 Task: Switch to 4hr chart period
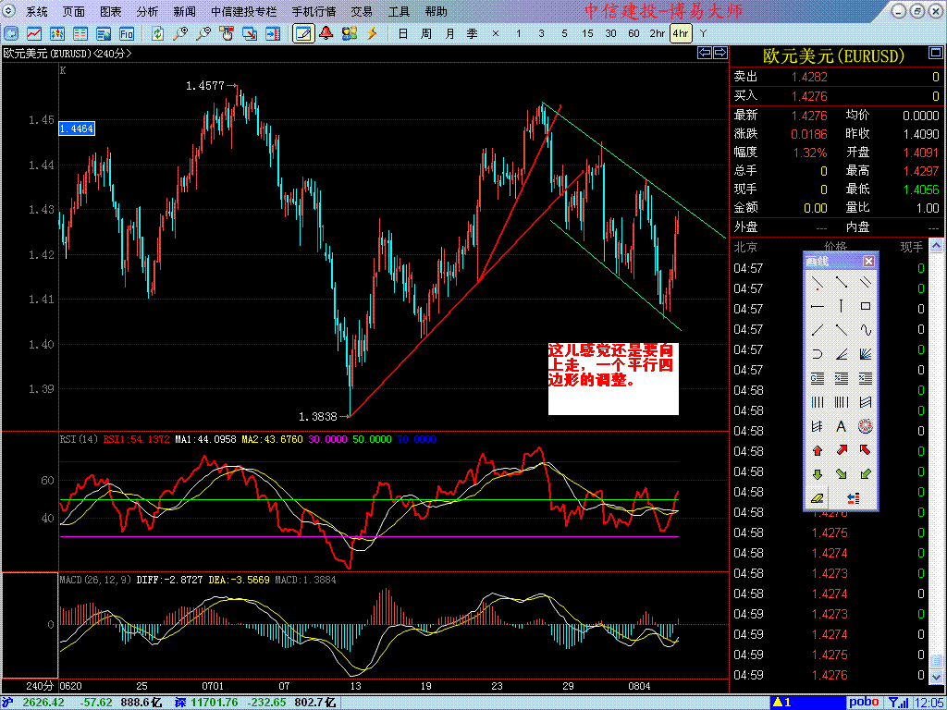[x=681, y=34]
